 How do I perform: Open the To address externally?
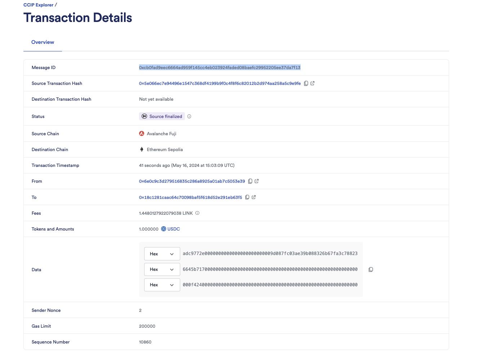253,197
